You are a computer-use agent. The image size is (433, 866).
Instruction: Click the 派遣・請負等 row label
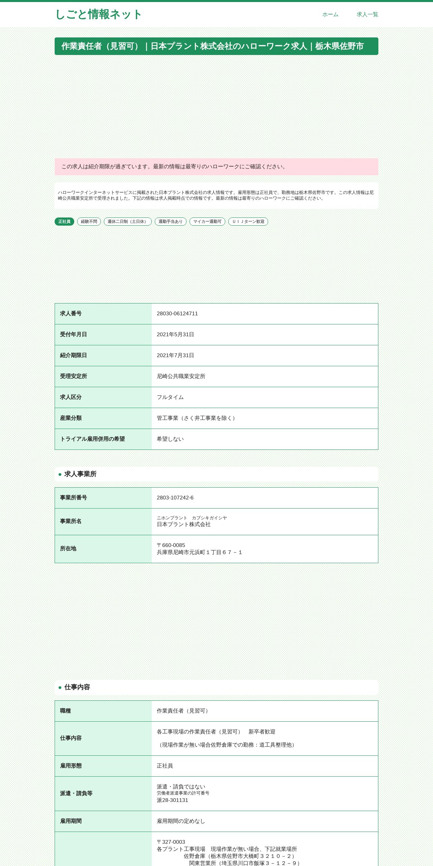point(76,793)
